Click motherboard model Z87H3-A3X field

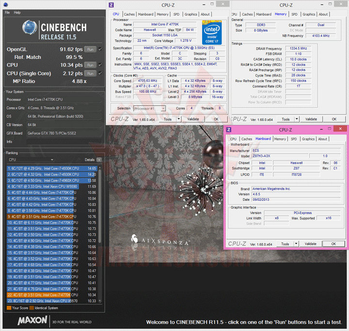(280, 156)
